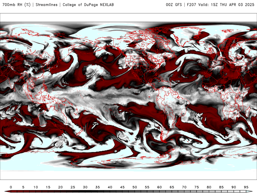Click "College of DuPage NEXLAB" header text
The width and height of the screenshot is (257, 193).
tap(88, 5)
